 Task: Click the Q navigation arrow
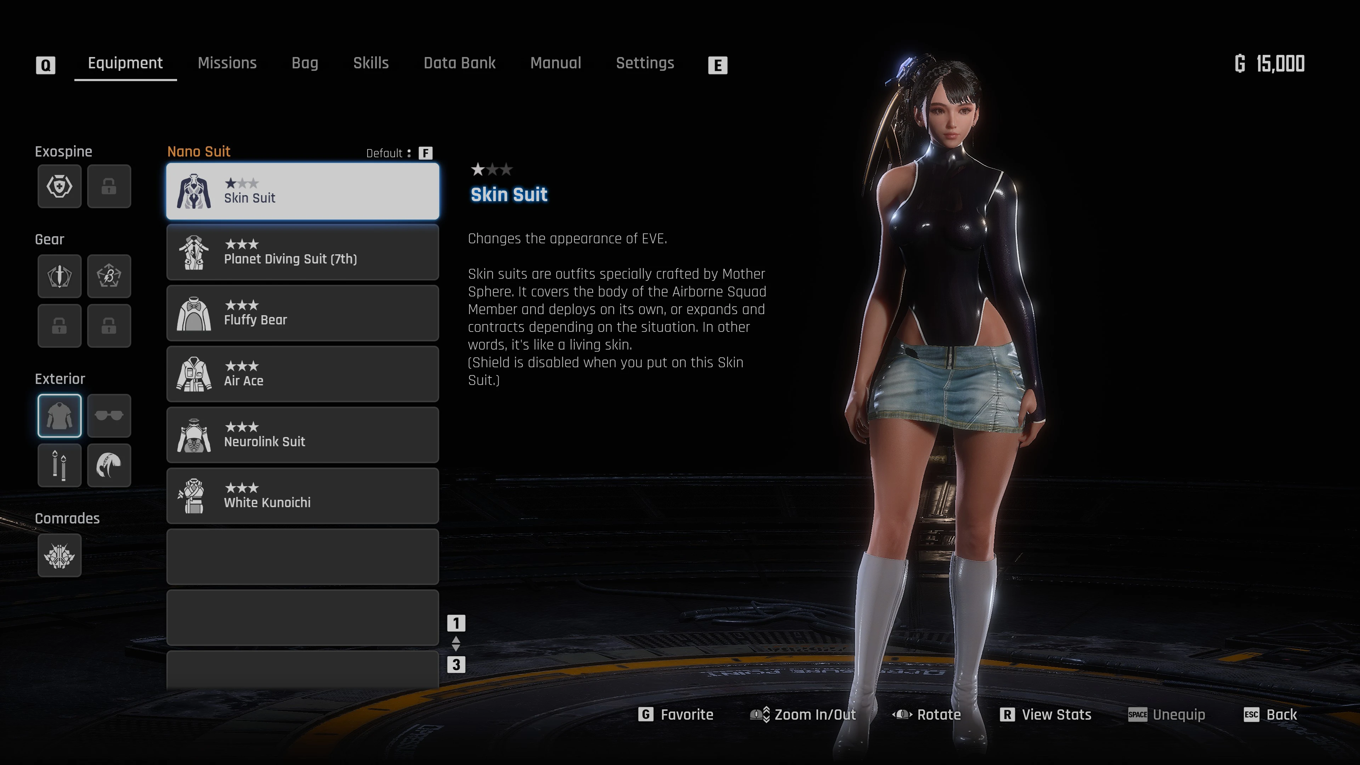(45, 64)
